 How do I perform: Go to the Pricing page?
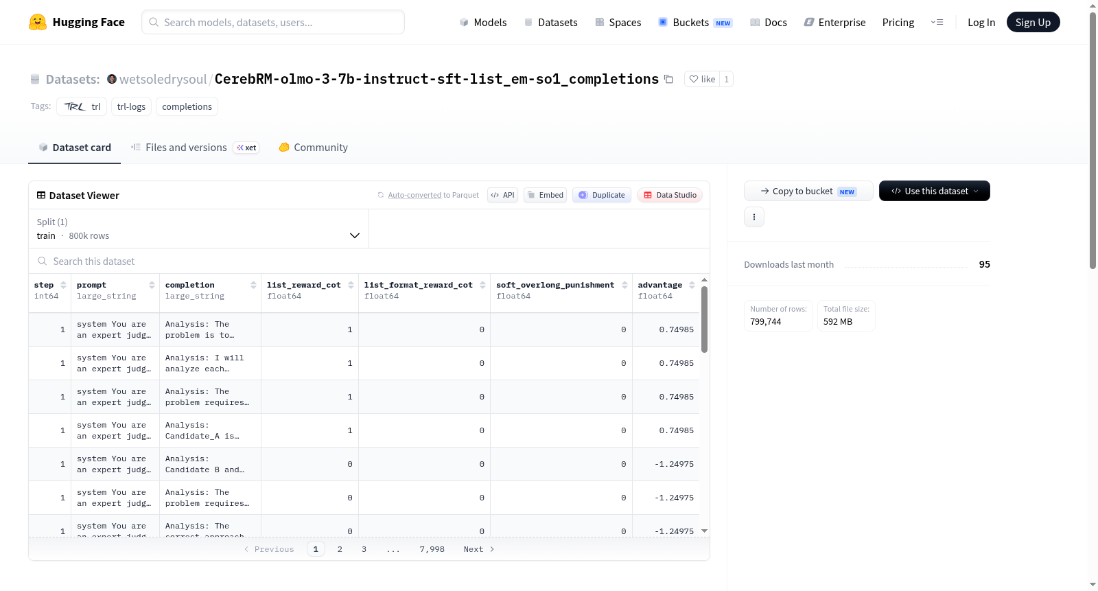(898, 22)
